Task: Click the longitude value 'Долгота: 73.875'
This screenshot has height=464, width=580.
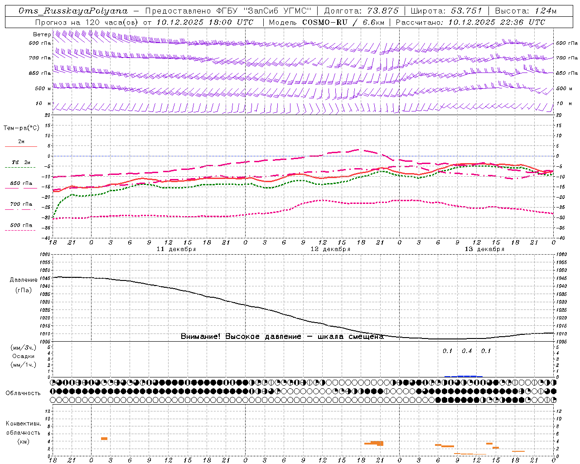Action: 362,11
